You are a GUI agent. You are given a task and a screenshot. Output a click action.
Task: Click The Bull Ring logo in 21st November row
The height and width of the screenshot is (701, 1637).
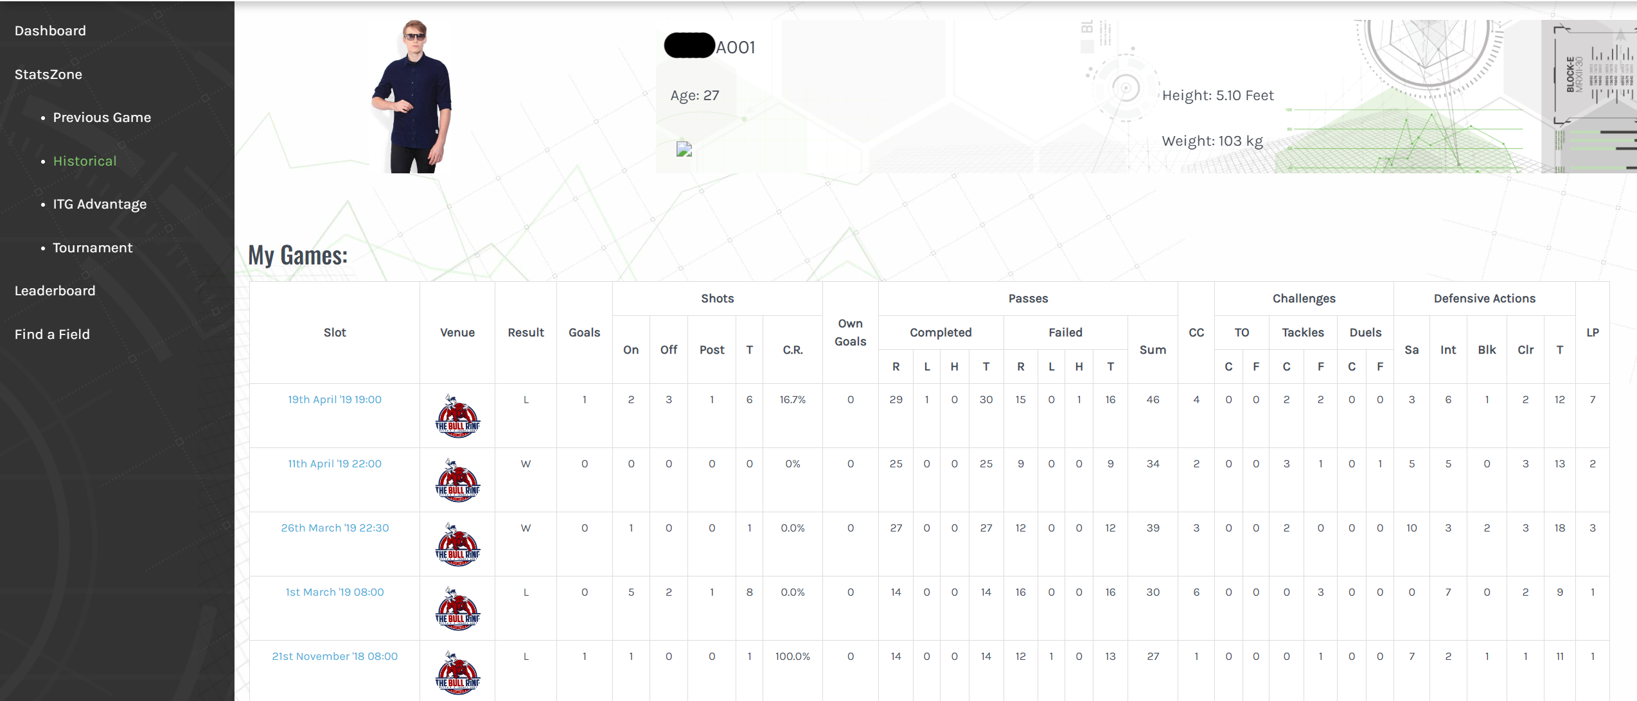(x=457, y=673)
